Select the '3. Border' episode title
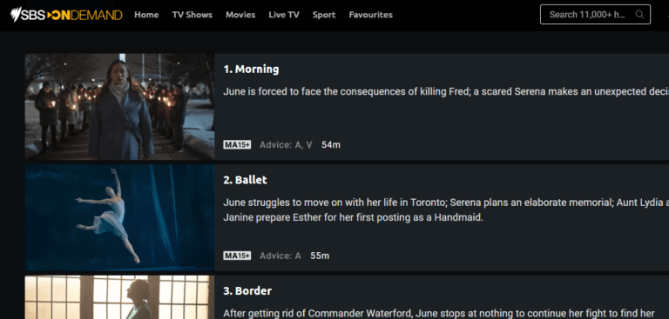This screenshot has width=669, height=319. click(x=247, y=291)
